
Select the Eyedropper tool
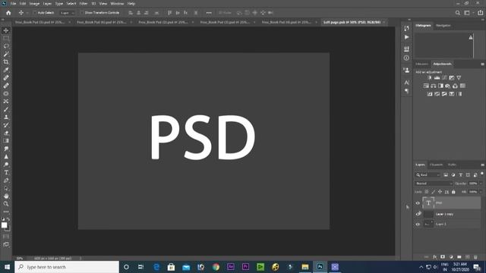pyautogui.click(x=6, y=70)
